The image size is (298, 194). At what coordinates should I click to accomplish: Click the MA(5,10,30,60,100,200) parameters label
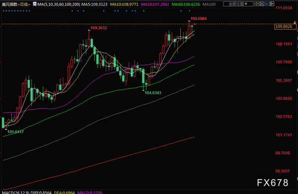point(59,4)
